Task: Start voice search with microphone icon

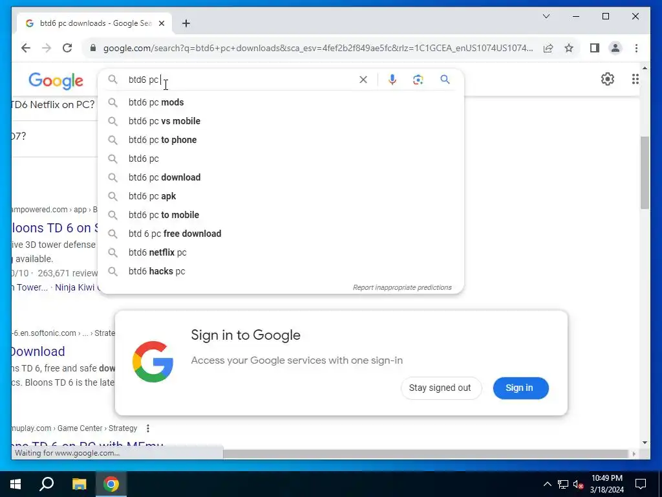Action: [x=392, y=80]
